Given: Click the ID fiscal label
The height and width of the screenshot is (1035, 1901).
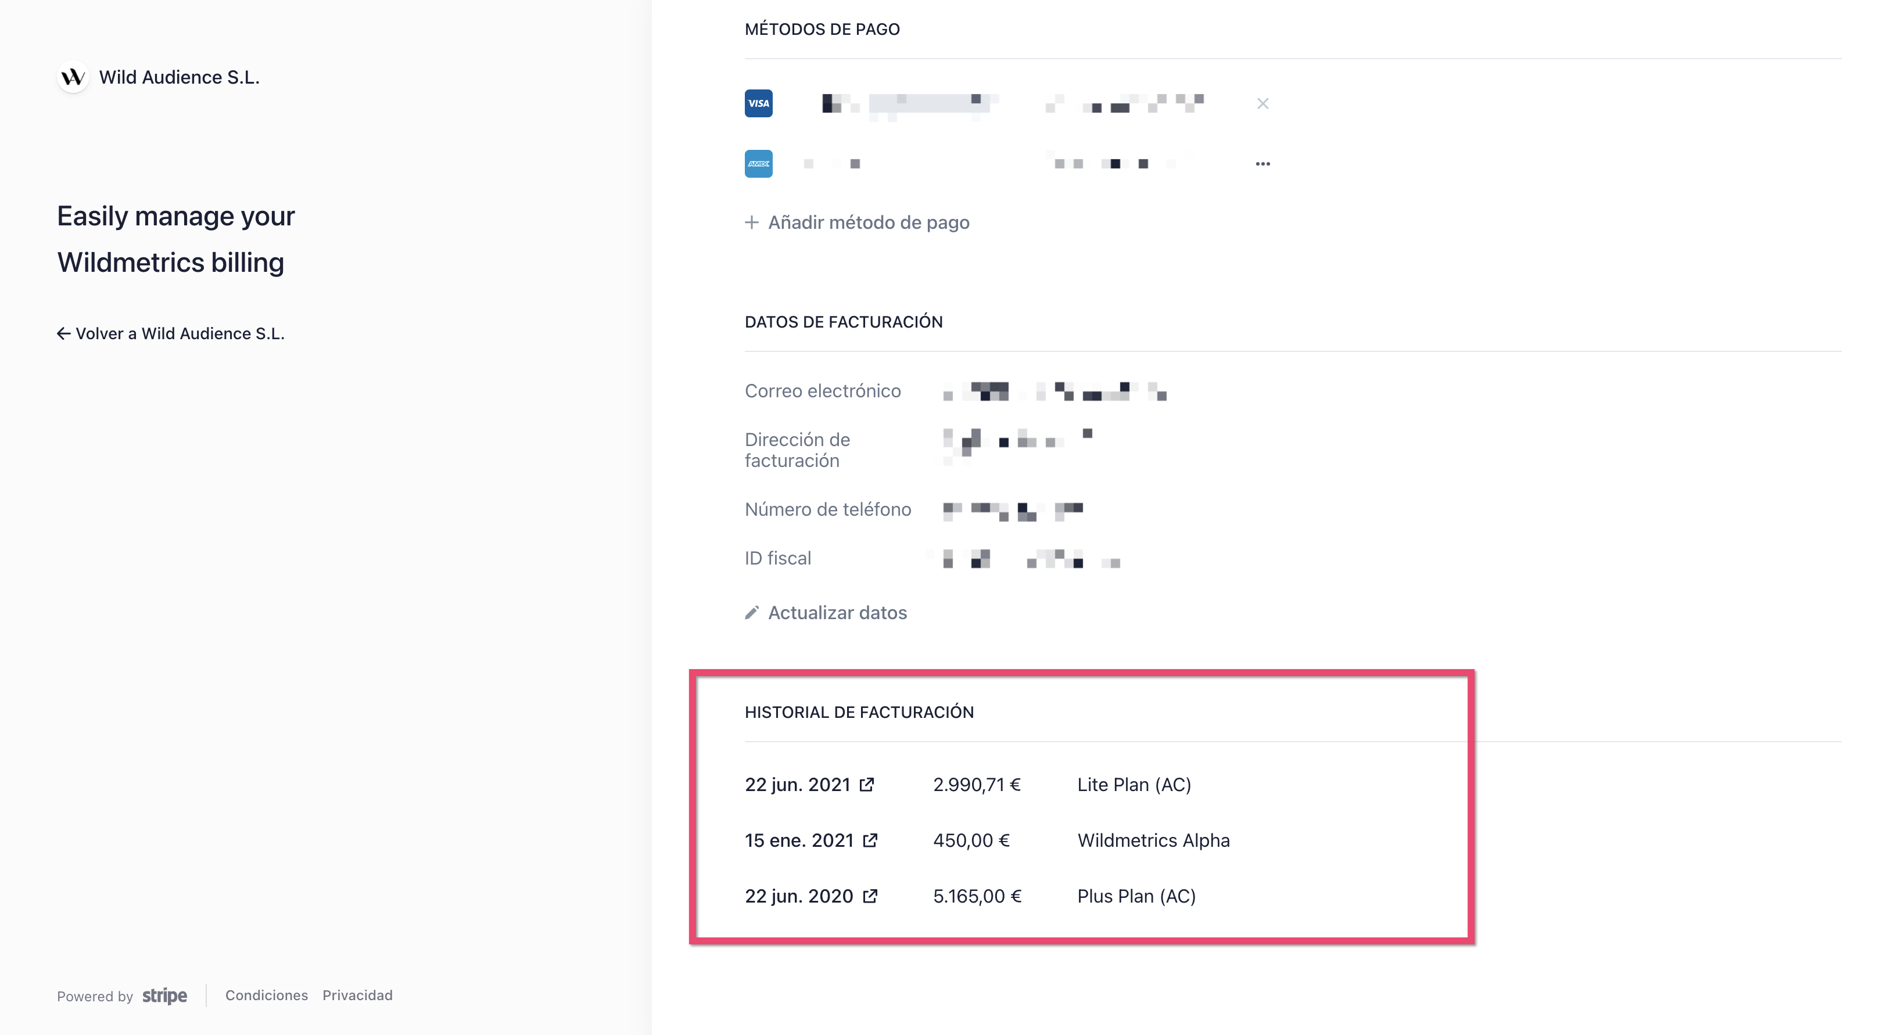Looking at the screenshot, I should (x=778, y=558).
